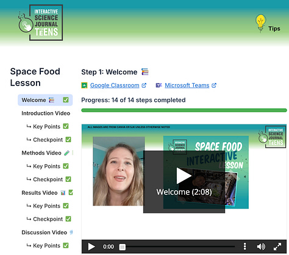Open the video more options menu
The height and width of the screenshot is (255, 289).
[244, 246]
